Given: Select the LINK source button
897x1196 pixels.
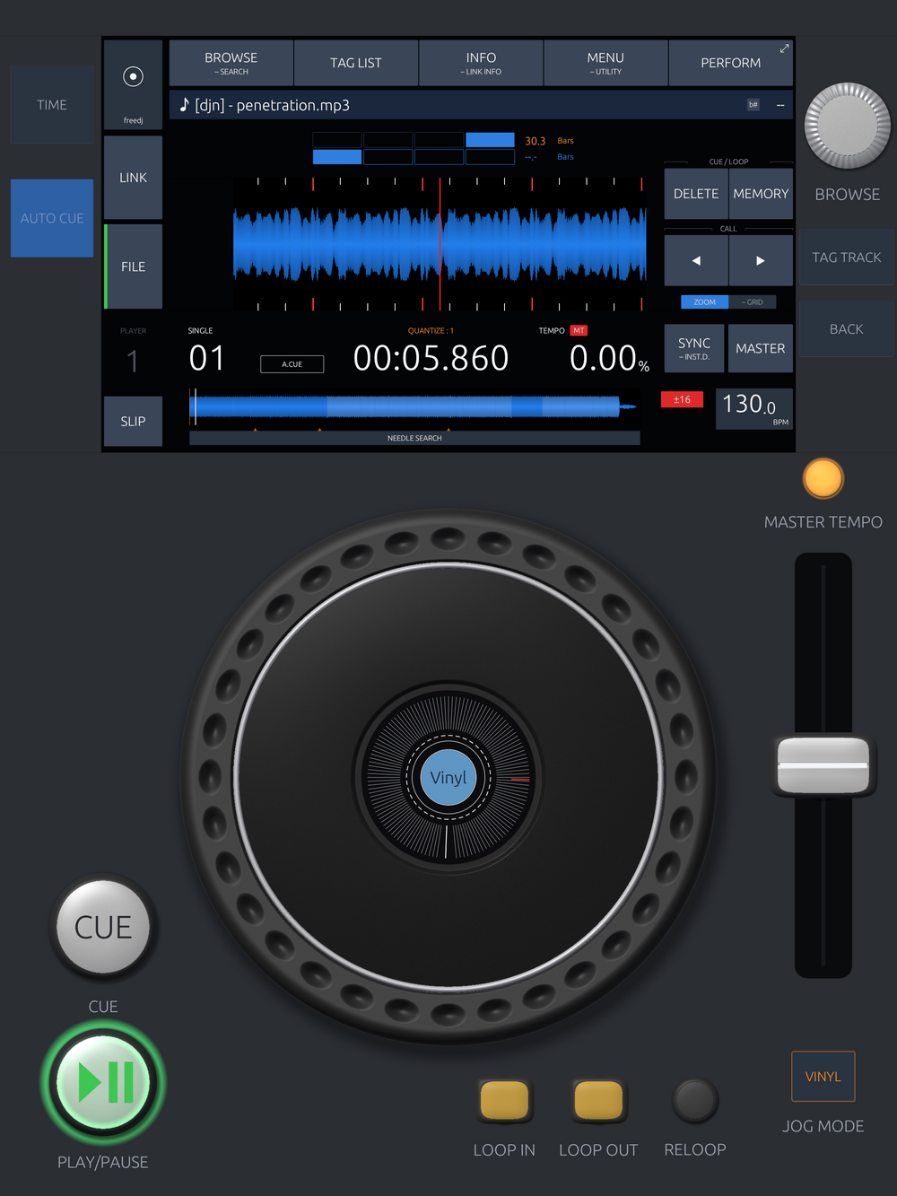Looking at the screenshot, I should click(x=133, y=178).
